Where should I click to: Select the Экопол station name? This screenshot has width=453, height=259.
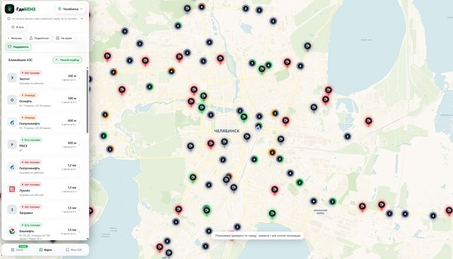[25, 79]
